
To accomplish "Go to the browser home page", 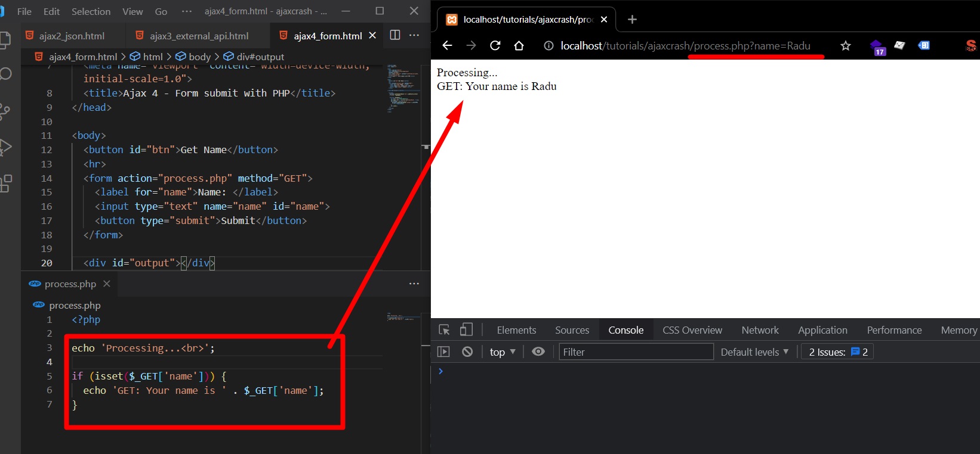I will point(519,45).
